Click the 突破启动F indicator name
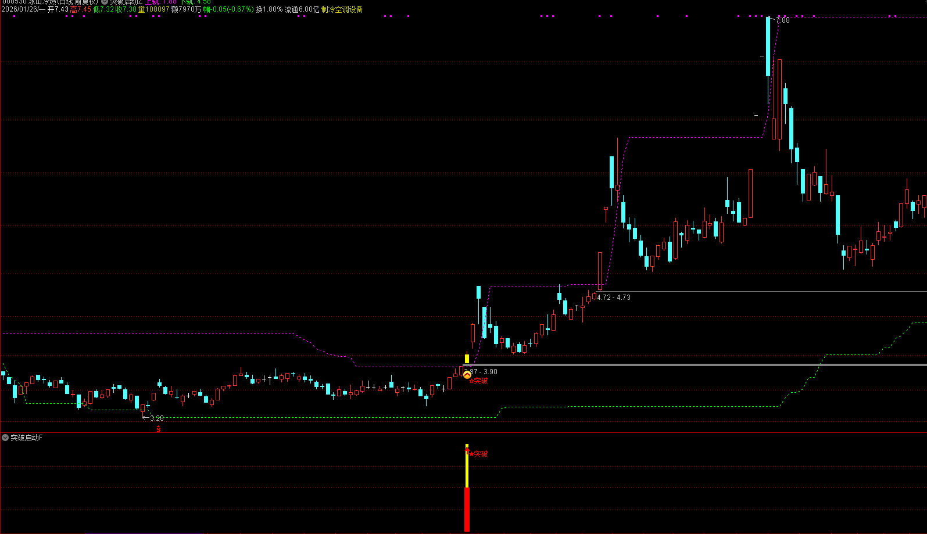Viewport: 927px width, 534px height. pos(27,438)
